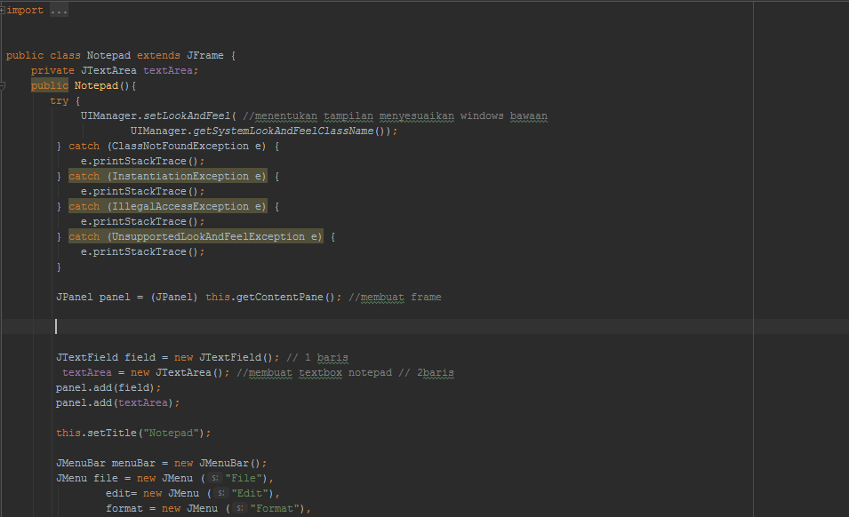Click the fold icon beside the import line
This screenshot has width=849, height=517.
pyautogui.click(x=4, y=10)
